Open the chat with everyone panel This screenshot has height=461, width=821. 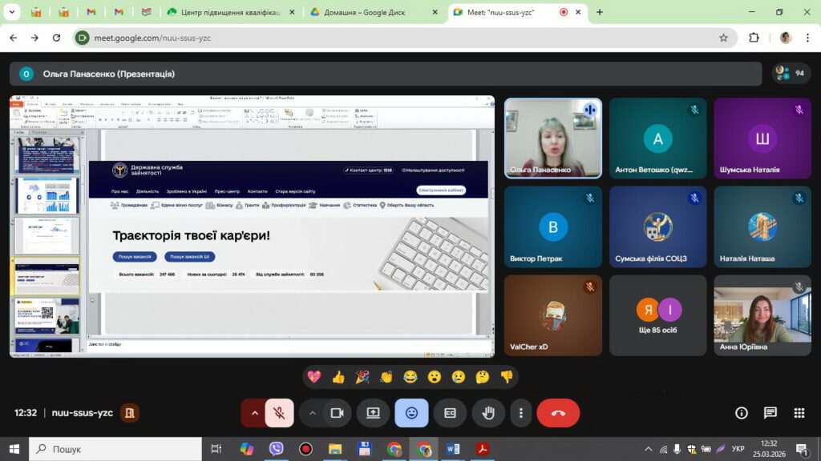pyautogui.click(x=770, y=413)
